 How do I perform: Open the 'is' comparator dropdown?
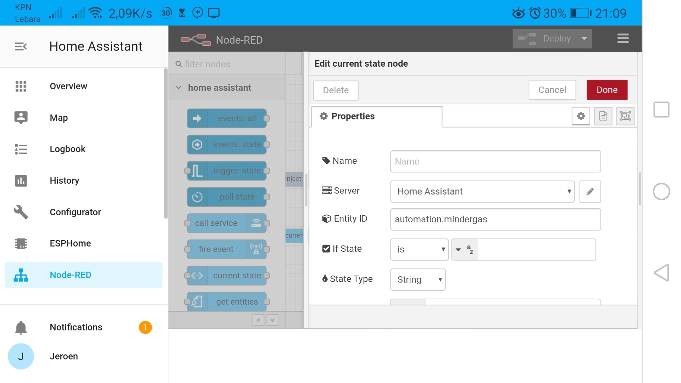point(419,249)
